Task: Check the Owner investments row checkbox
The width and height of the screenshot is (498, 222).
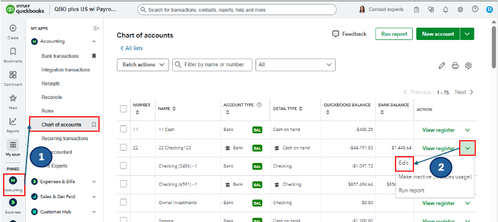Action: [123, 202]
